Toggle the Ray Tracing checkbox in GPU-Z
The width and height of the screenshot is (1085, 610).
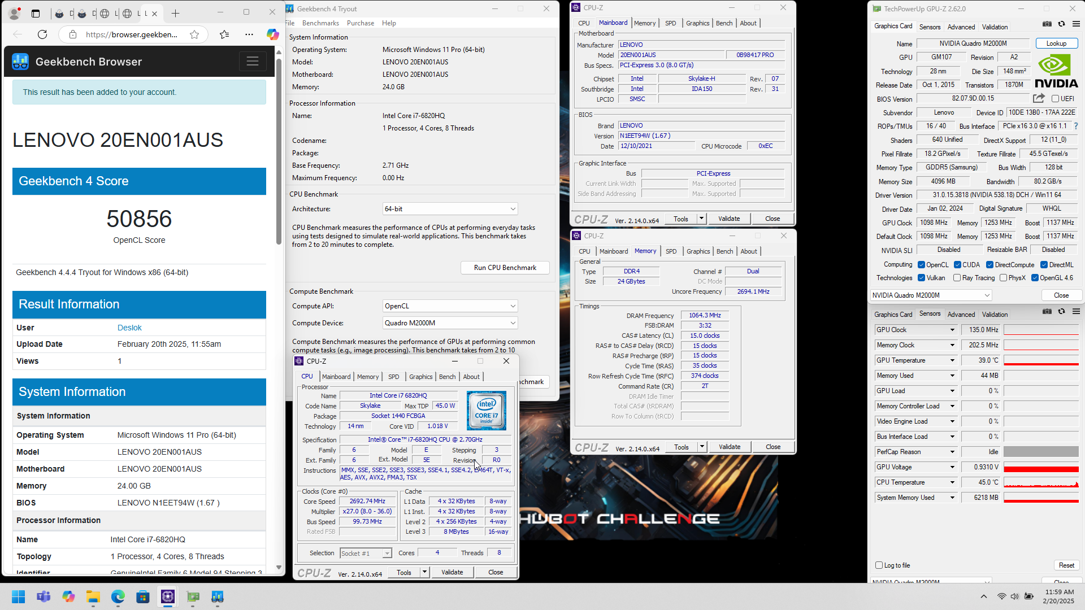point(957,278)
